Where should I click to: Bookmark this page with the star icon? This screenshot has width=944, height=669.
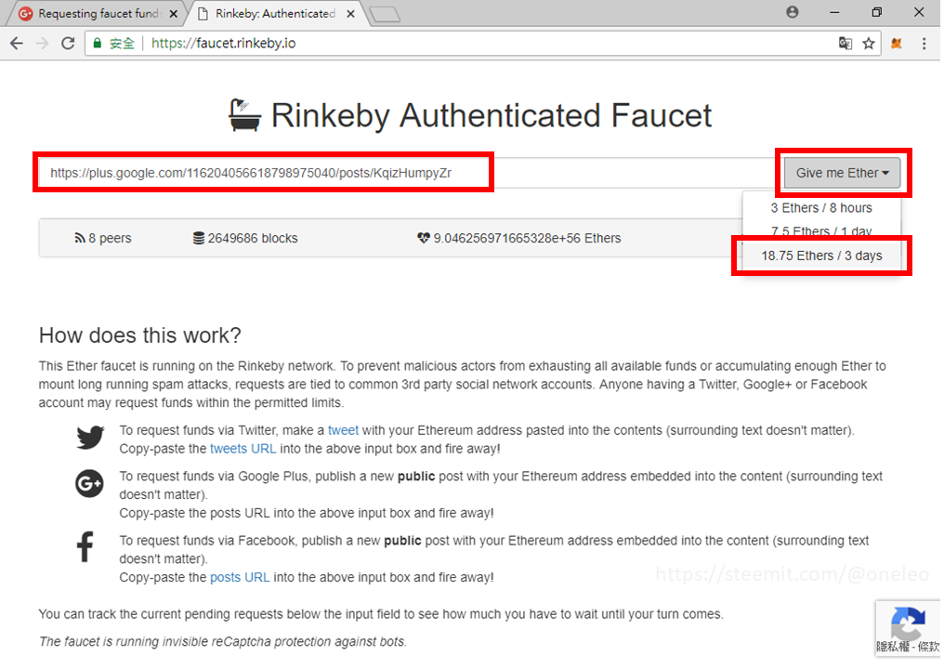(868, 44)
